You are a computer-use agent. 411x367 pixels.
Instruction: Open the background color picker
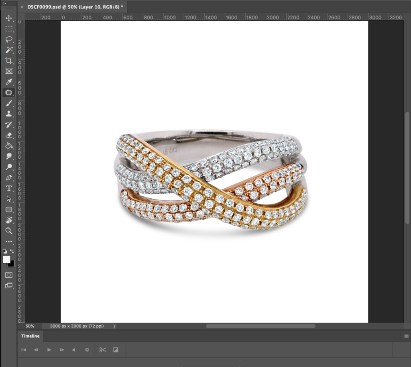pyautogui.click(x=12, y=264)
